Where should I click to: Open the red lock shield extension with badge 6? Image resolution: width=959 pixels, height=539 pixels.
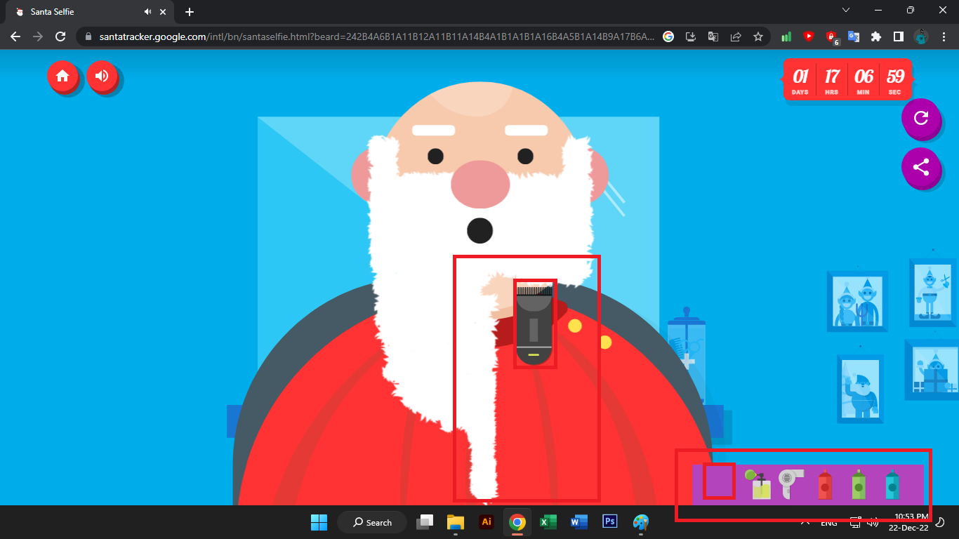point(832,37)
